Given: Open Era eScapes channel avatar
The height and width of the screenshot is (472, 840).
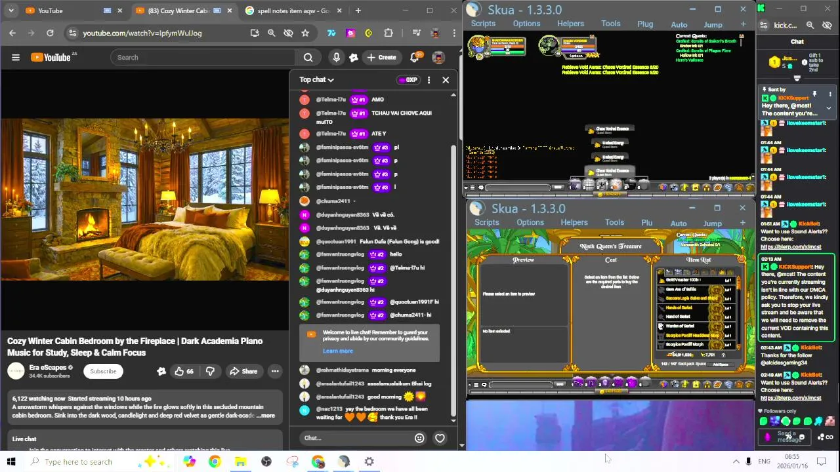Looking at the screenshot, I should tap(16, 371).
